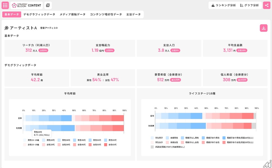This screenshot has height=168, width=272.
Task: Toggle 女性20代 legend swatch
Action: (x=44, y=145)
